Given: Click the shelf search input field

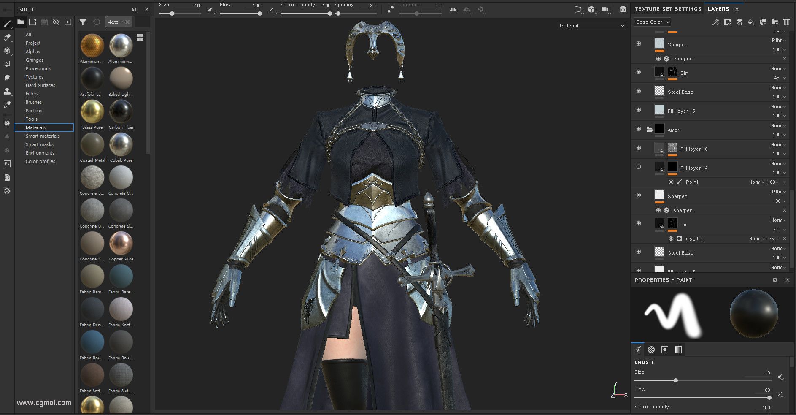Looking at the screenshot, I should click(142, 22).
